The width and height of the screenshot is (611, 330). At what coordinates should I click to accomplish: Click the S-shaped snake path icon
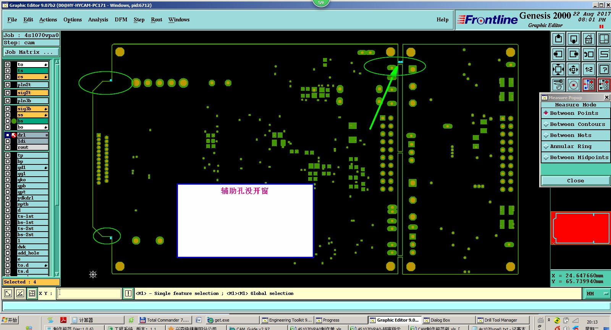pos(604,54)
